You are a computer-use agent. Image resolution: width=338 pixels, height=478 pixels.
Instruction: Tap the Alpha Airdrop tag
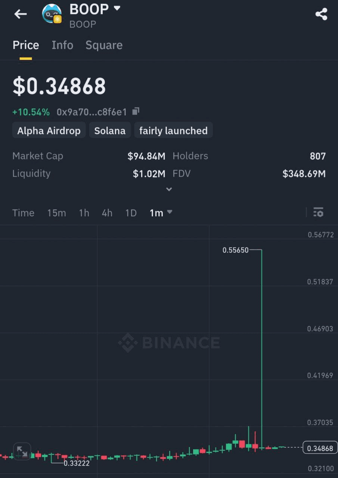[x=49, y=130]
